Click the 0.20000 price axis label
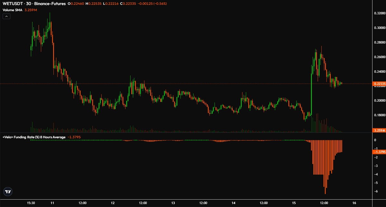386x207 pixels. click(x=379, y=100)
